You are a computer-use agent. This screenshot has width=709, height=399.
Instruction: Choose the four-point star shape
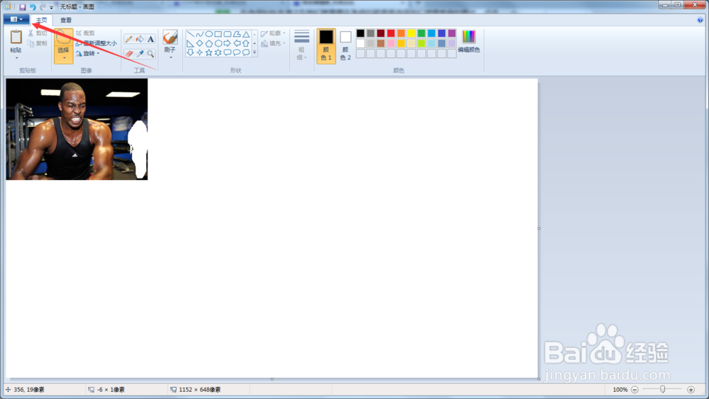[199, 52]
